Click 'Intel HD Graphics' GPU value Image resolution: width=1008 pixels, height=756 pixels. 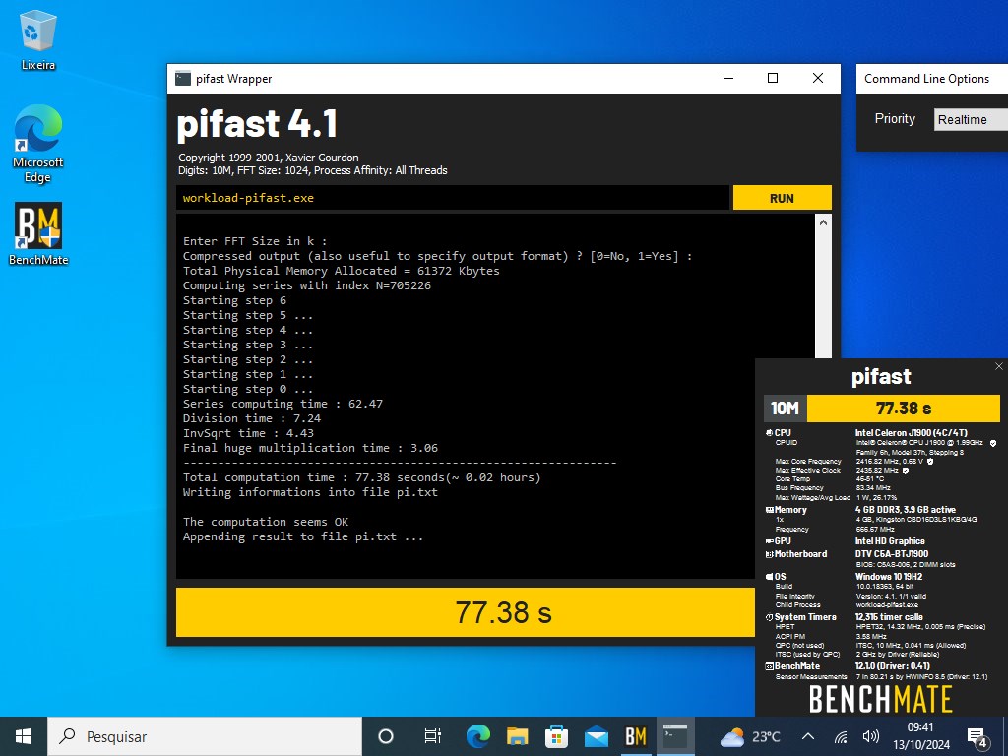pos(890,541)
